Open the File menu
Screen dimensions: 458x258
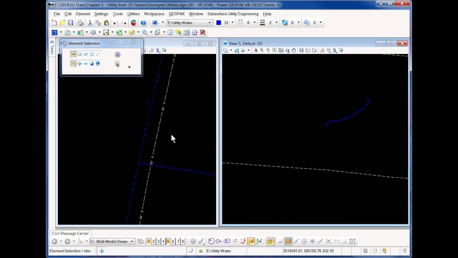pos(57,14)
